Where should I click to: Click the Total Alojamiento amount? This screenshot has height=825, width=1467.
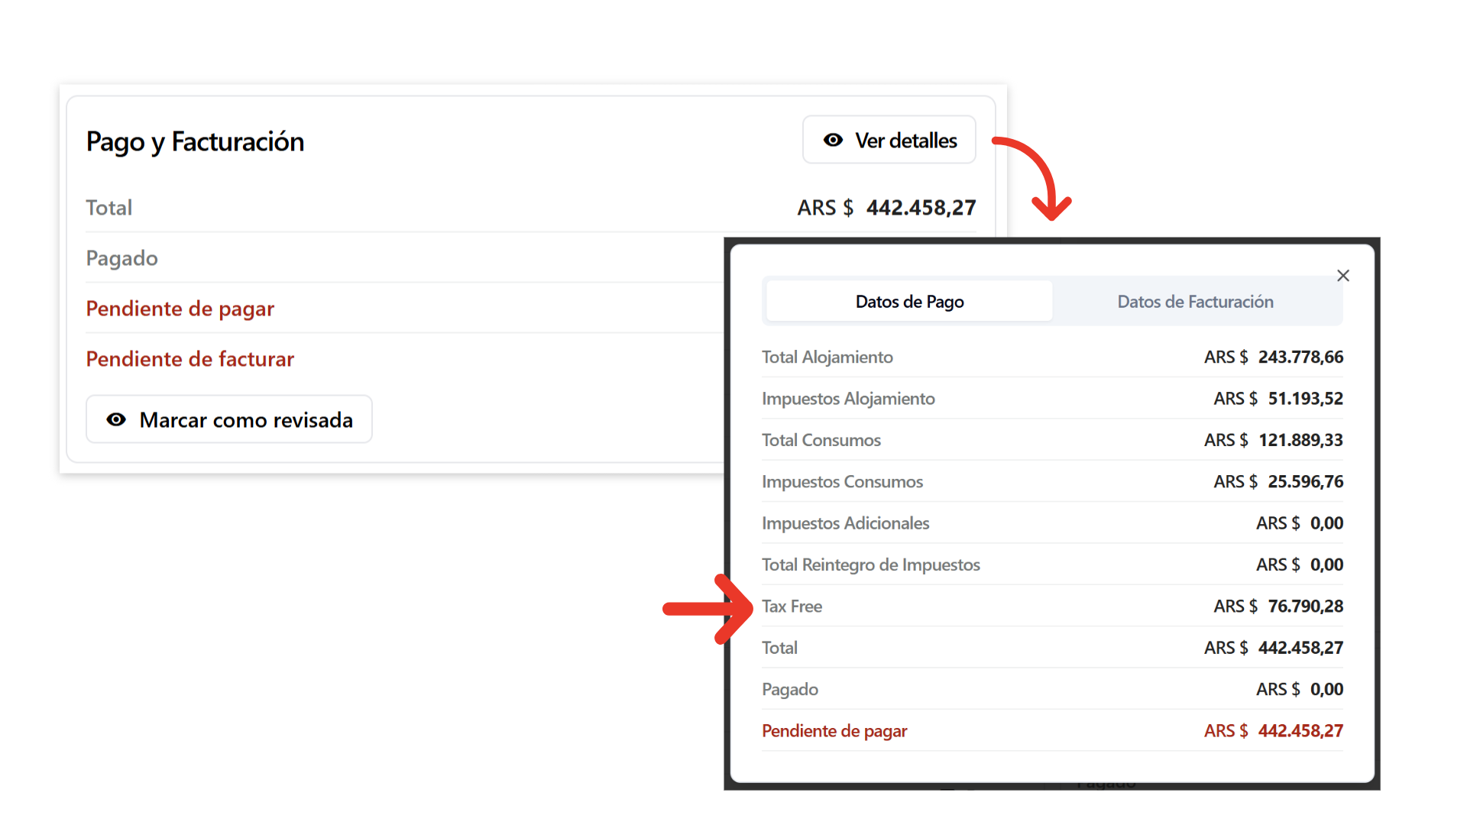coord(1300,357)
